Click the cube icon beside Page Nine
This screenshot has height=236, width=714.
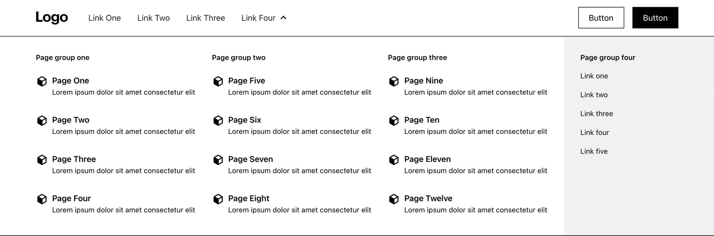[x=394, y=81]
